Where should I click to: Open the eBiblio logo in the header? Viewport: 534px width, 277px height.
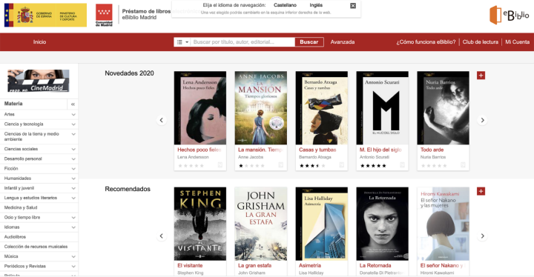(509, 15)
